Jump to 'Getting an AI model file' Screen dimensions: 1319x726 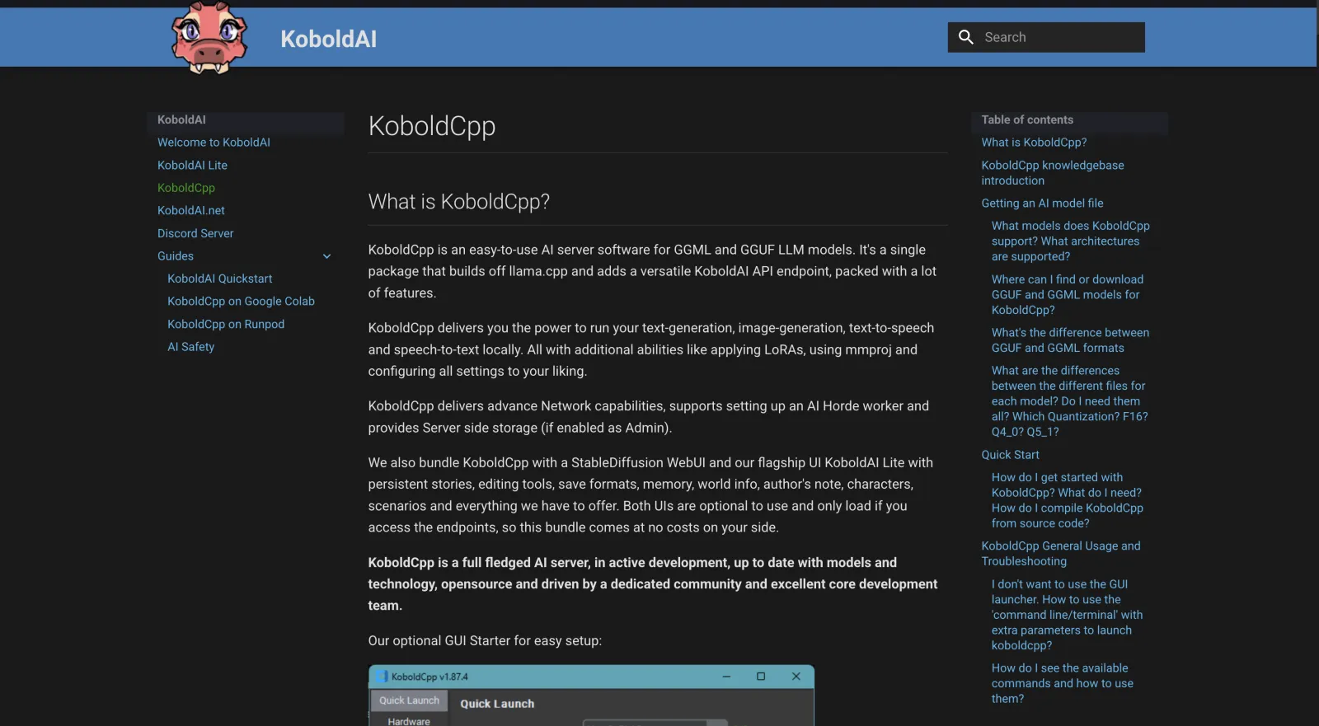[x=1042, y=204]
